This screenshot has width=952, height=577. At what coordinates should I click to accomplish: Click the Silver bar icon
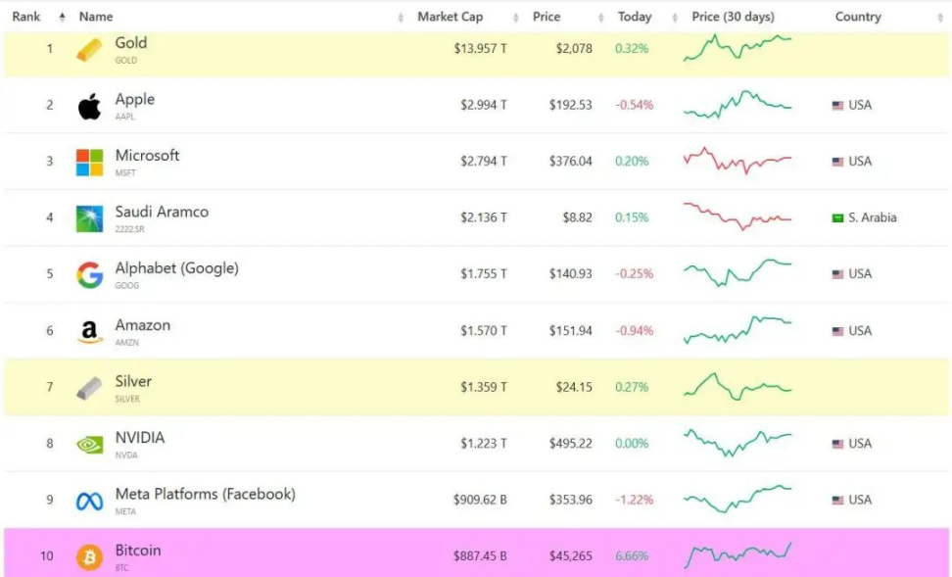click(89, 388)
